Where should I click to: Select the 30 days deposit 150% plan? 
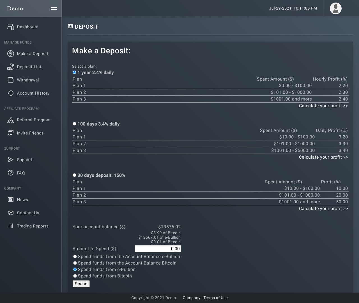click(x=74, y=175)
